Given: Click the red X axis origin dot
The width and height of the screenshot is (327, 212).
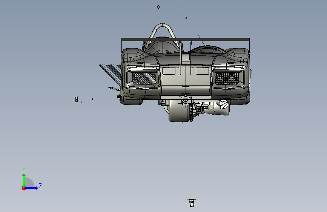Looking at the screenshot, I should (23, 188).
